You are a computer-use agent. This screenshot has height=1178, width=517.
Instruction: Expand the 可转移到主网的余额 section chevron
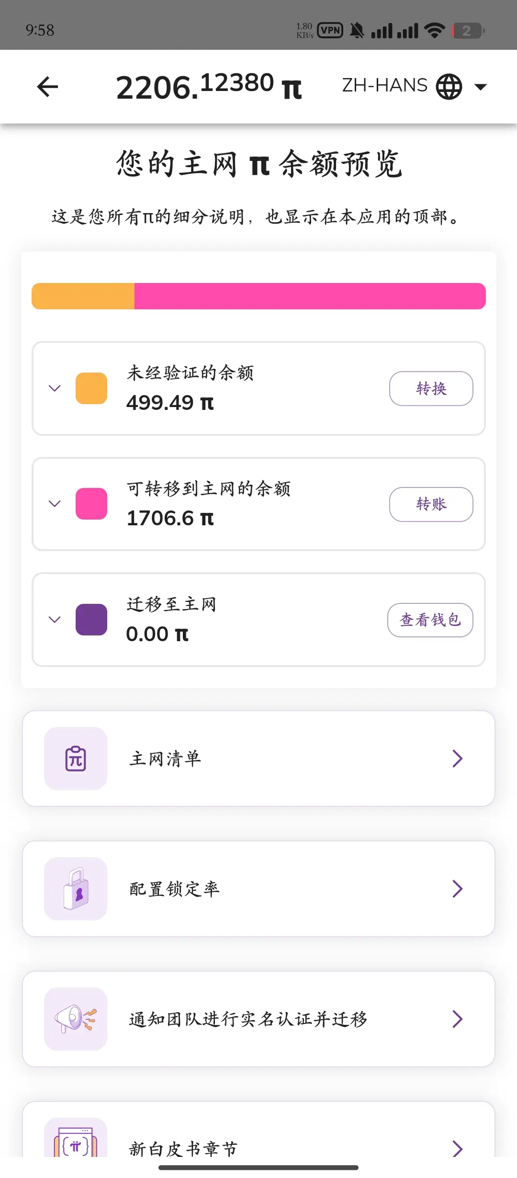55,504
